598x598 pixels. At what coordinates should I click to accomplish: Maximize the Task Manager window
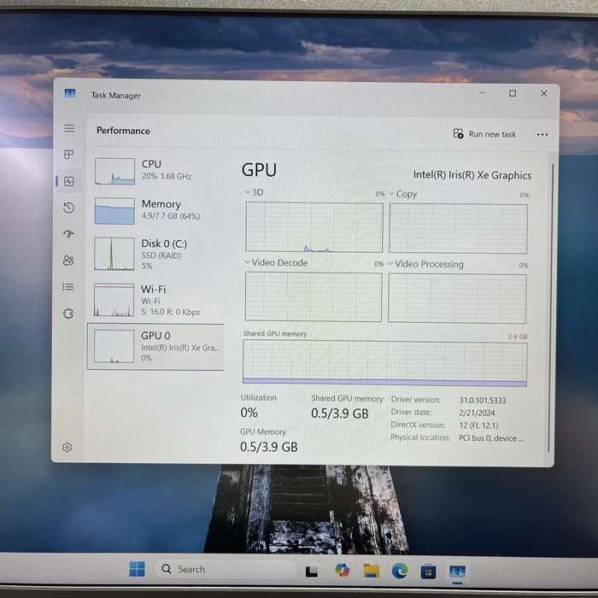pyautogui.click(x=513, y=93)
